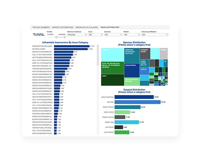Select the Early Fringe 26.2M bar

[127, 107]
